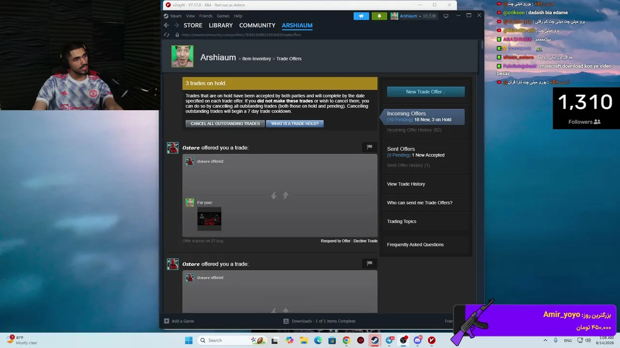Open Frequently Asked Questions

415,245
